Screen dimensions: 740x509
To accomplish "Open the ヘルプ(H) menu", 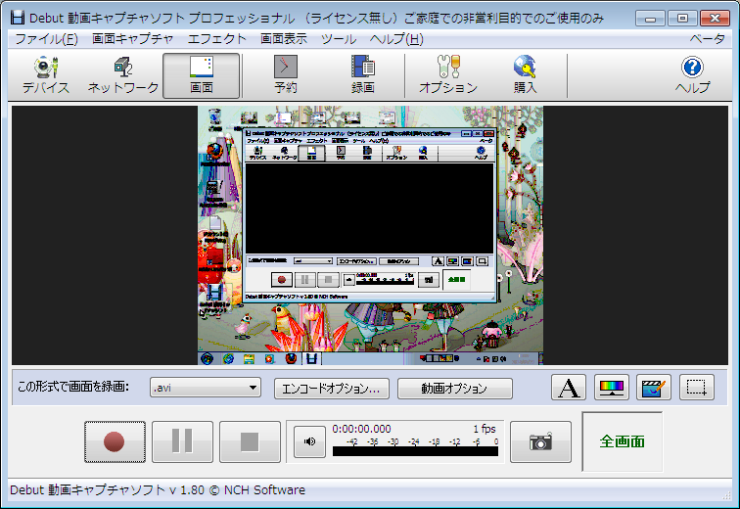I will [x=396, y=39].
